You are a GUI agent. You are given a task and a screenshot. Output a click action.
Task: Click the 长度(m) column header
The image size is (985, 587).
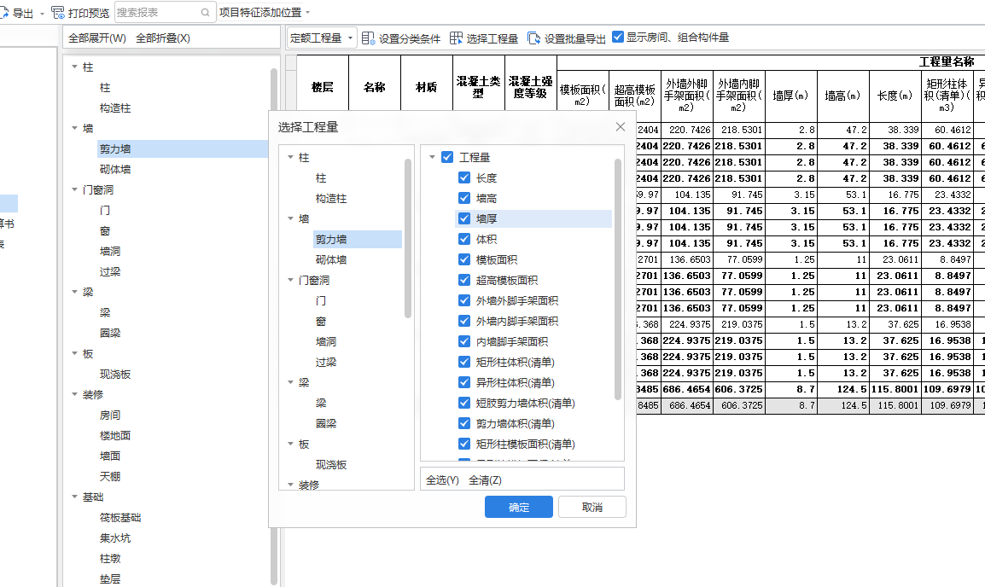(x=895, y=96)
